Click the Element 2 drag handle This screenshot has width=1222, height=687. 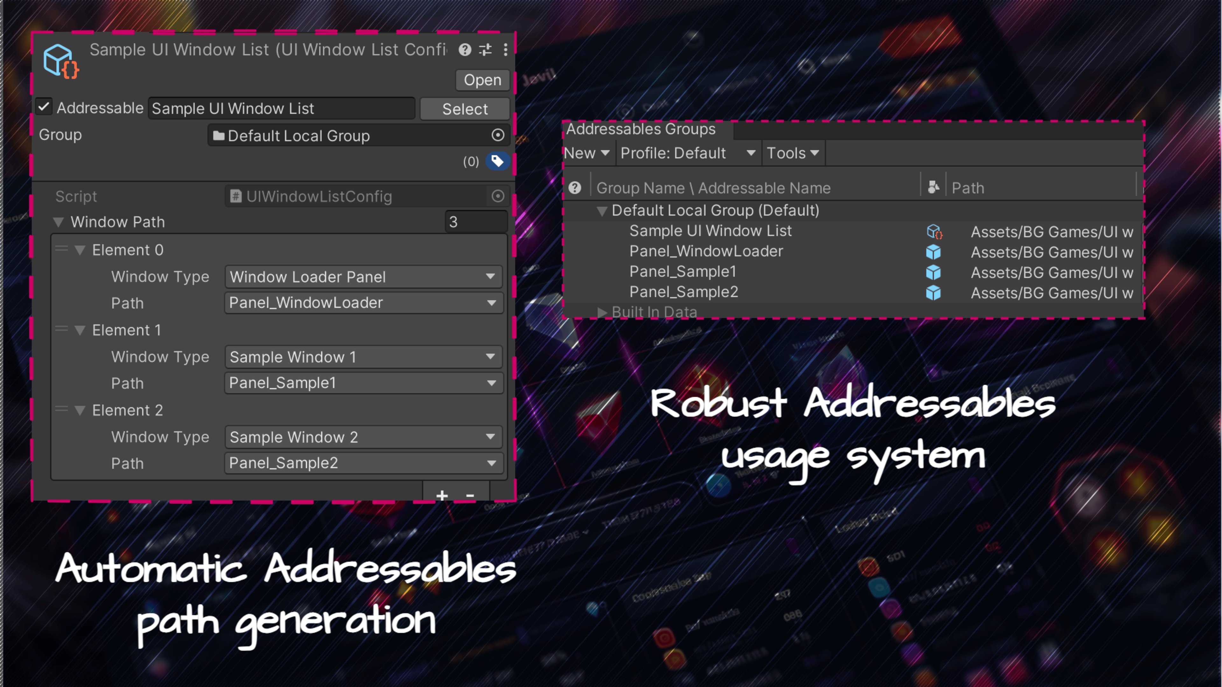[x=62, y=409]
